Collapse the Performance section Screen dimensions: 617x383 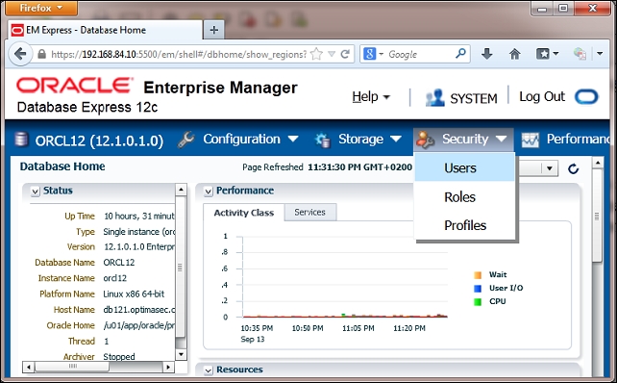tap(209, 191)
